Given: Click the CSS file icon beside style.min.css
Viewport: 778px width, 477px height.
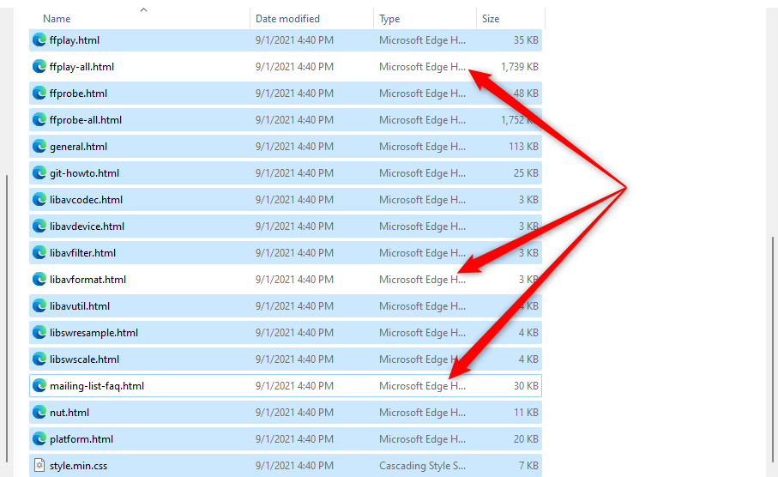Looking at the screenshot, I should click(39, 465).
